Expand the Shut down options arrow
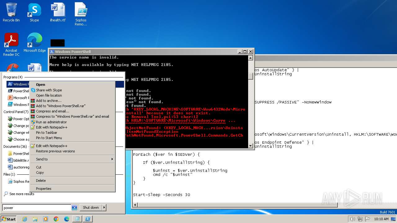397x223 pixels. pos(104,208)
